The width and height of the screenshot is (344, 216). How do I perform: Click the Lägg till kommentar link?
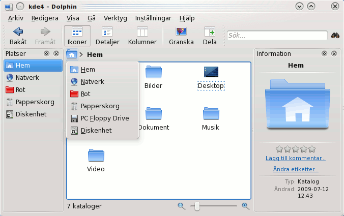(x=296, y=158)
